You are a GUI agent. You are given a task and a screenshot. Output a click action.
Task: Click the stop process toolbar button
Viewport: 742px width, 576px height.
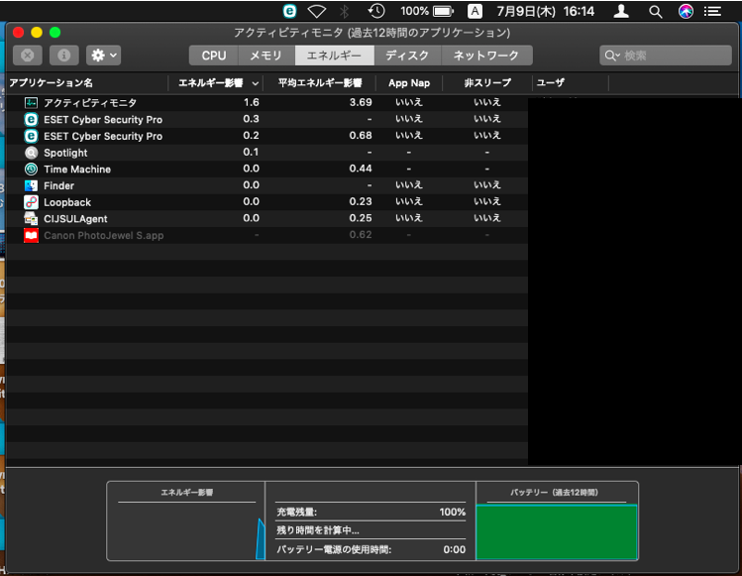click(x=28, y=56)
